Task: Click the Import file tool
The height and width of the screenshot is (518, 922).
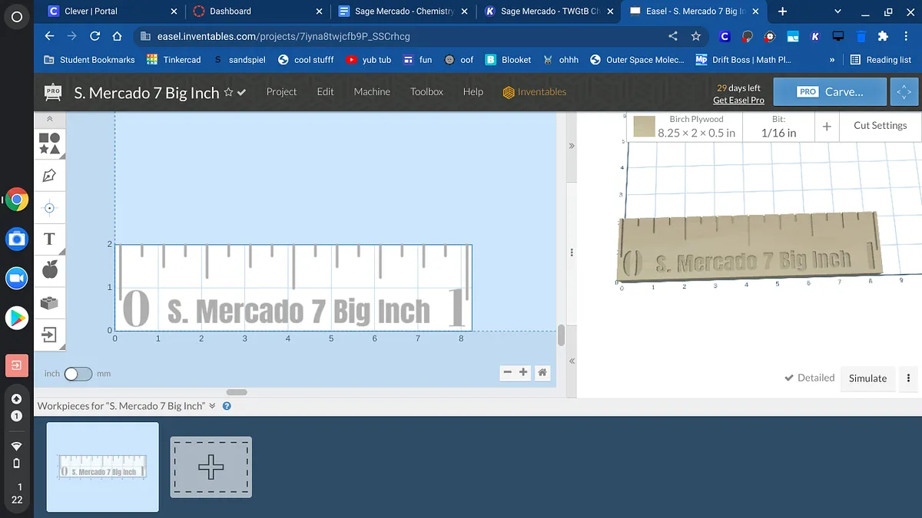Action: pos(49,335)
